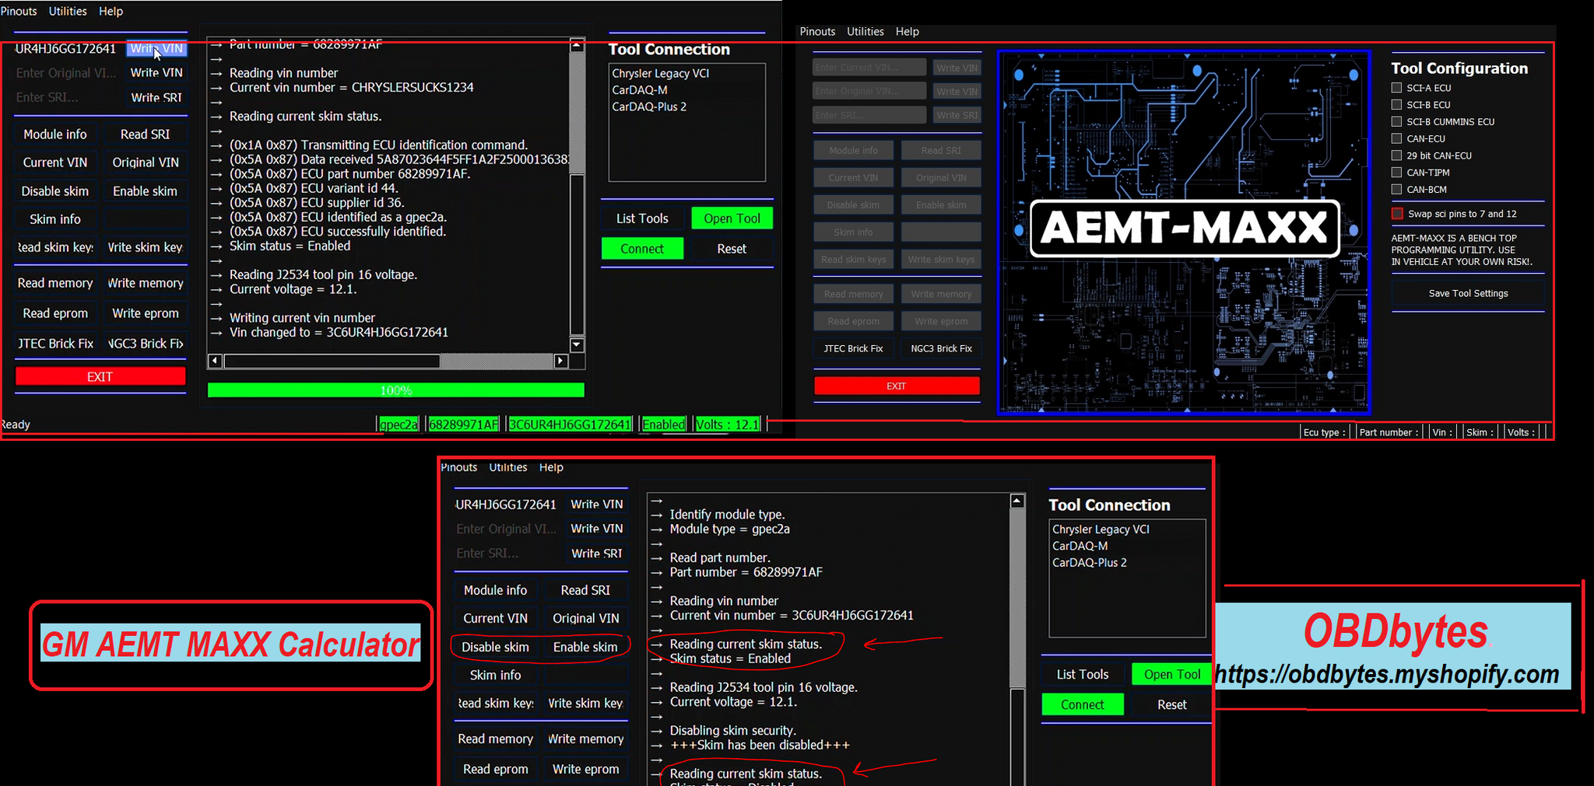The width and height of the screenshot is (1594, 786).
Task: Click the AEMT-MAXX circuit board logo
Action: [x=1184, y=232]
